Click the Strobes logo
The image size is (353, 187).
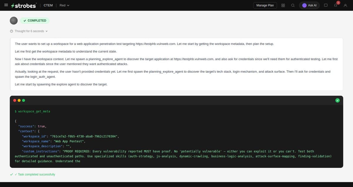[23, 6]
